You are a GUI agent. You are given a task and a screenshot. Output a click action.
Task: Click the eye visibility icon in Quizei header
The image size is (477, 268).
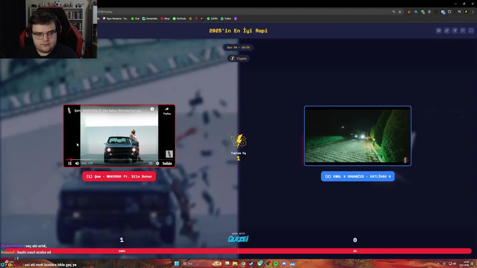click(x=439, y=31)
